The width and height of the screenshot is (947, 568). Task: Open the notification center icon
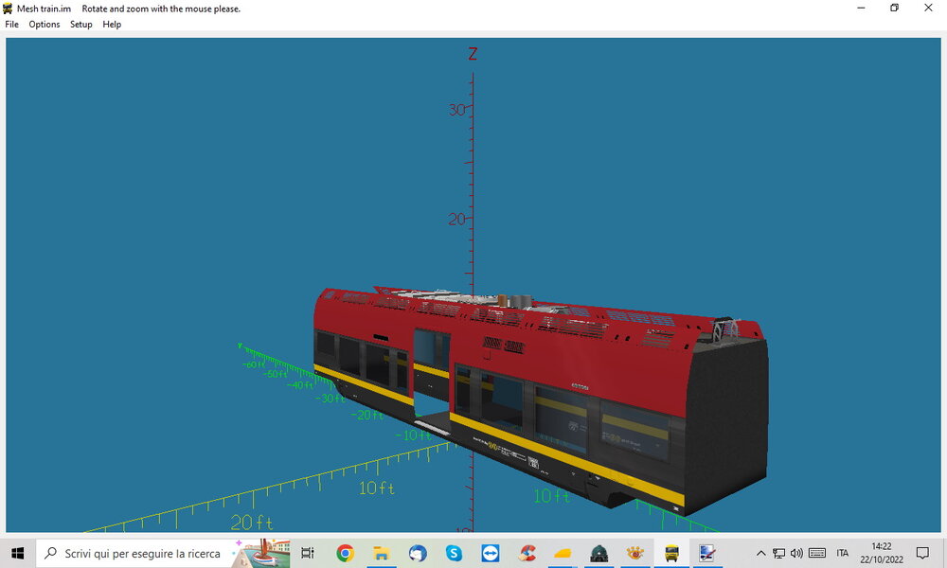click(x=922, y=553)
